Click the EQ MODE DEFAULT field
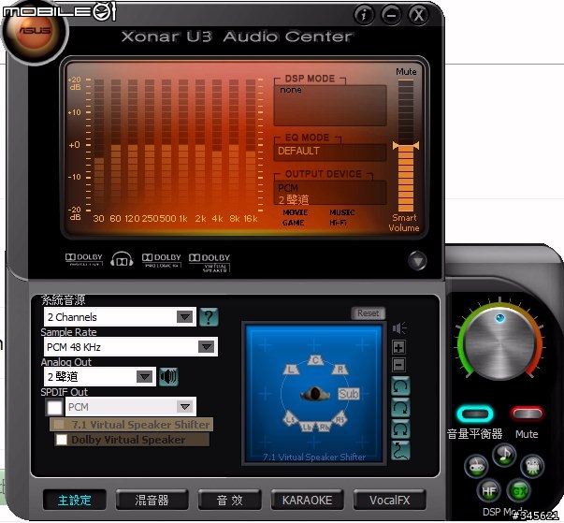This screenshot has height=523, width=564. 330,152
